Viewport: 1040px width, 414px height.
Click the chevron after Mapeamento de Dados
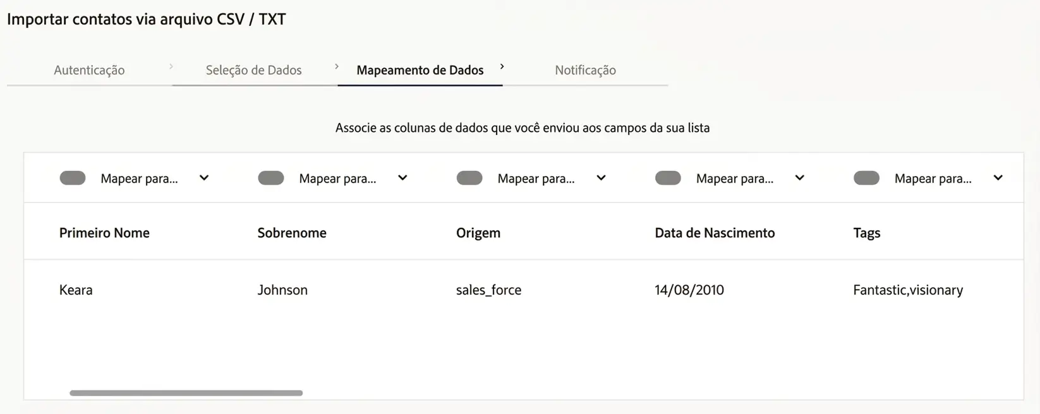click(x=502, y=66)
